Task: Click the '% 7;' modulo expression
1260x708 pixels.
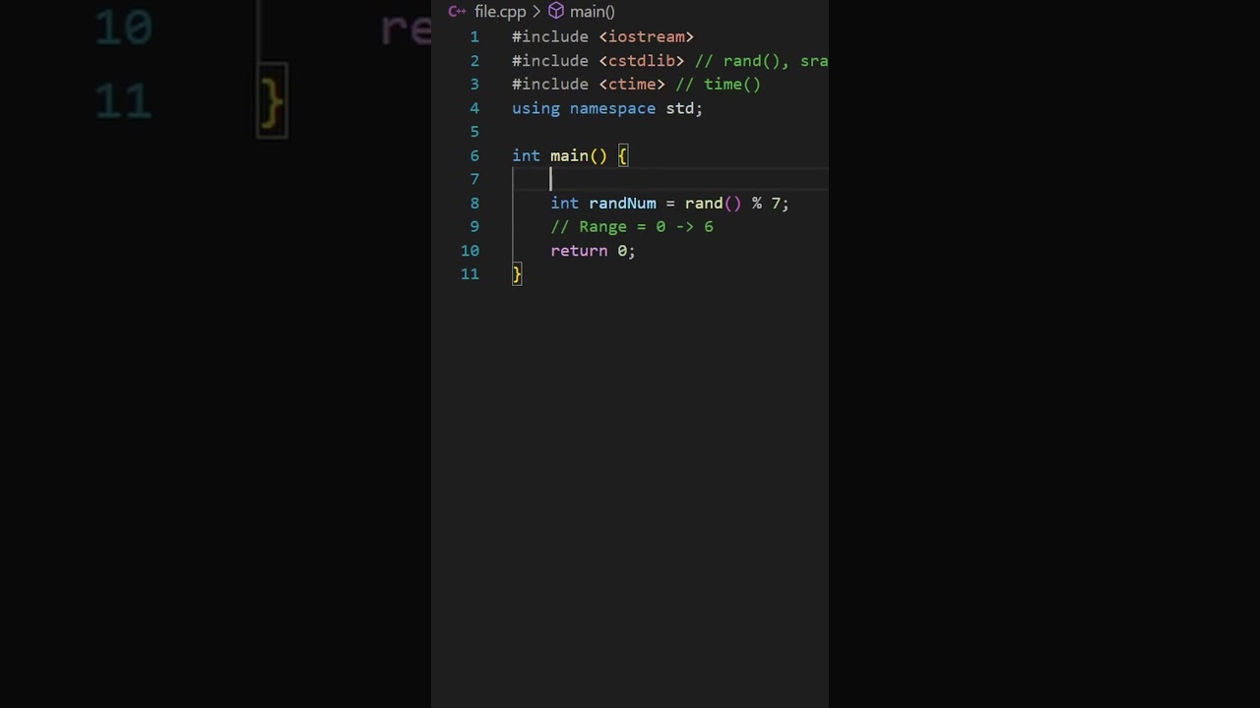Action: tap(770, 204)
